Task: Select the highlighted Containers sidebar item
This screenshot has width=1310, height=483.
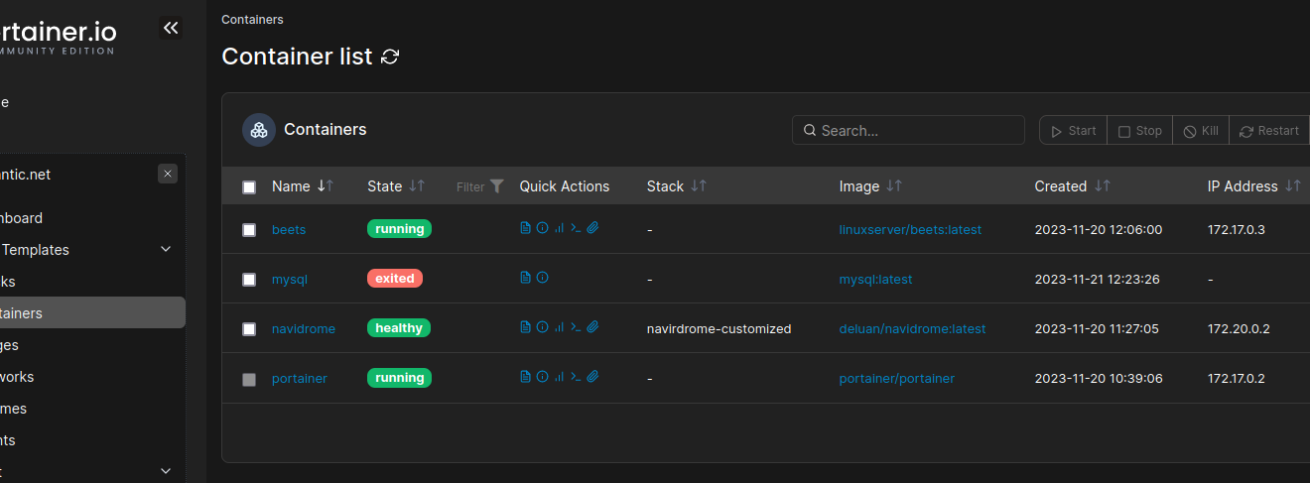Action: pos(92,312)
